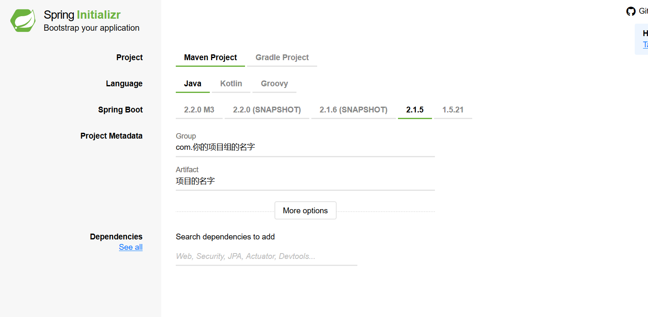This screenshot has height=317, width=648.
Task: Open the See all dependencies link
Action: 131,247
